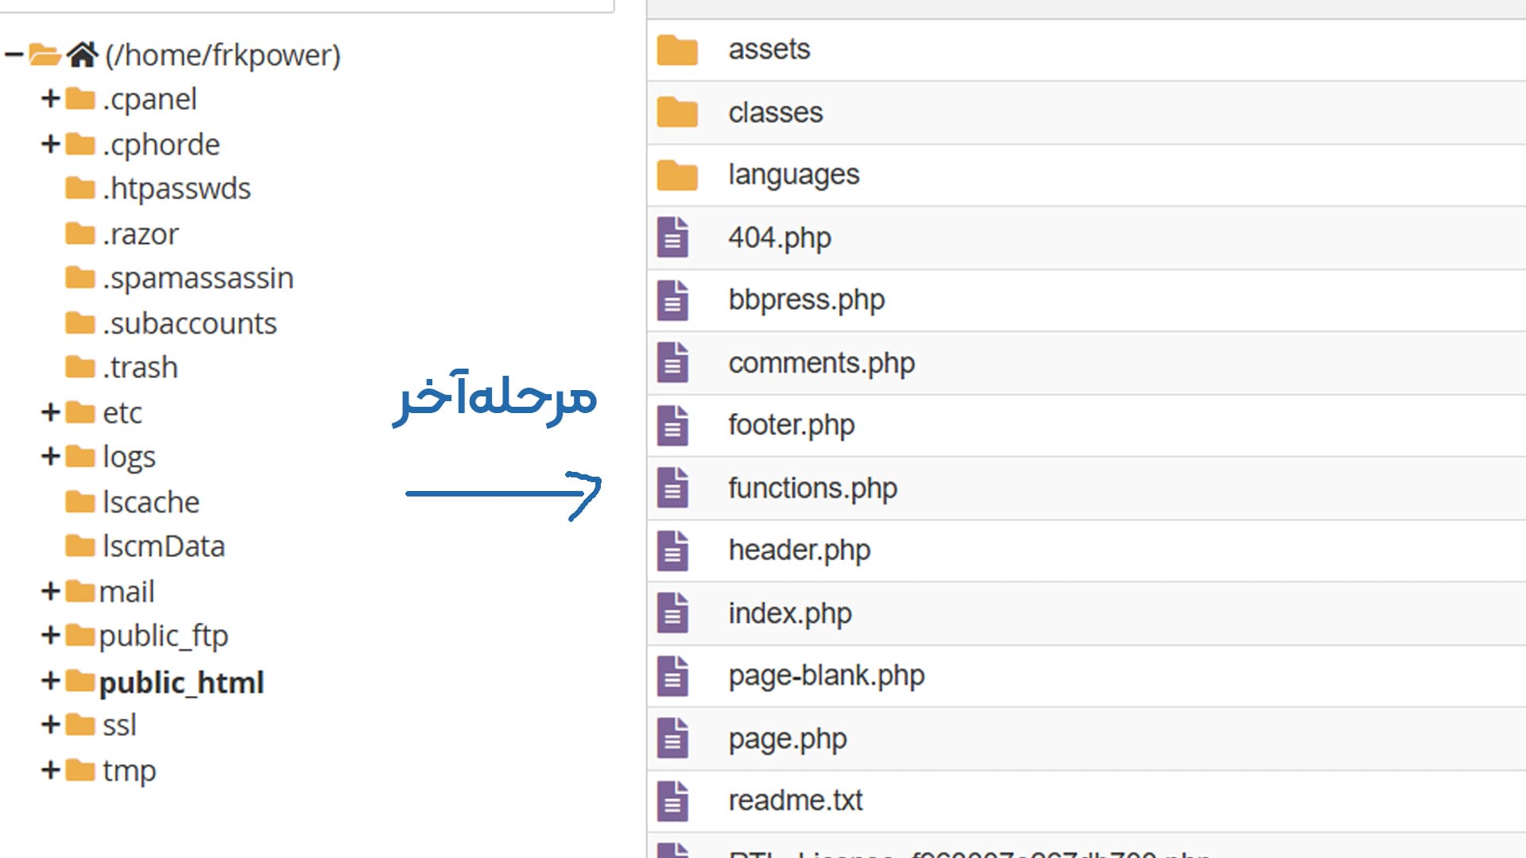Open the lscache tree label
This screenshot has width=1526, height=858.
coord(151,502)
